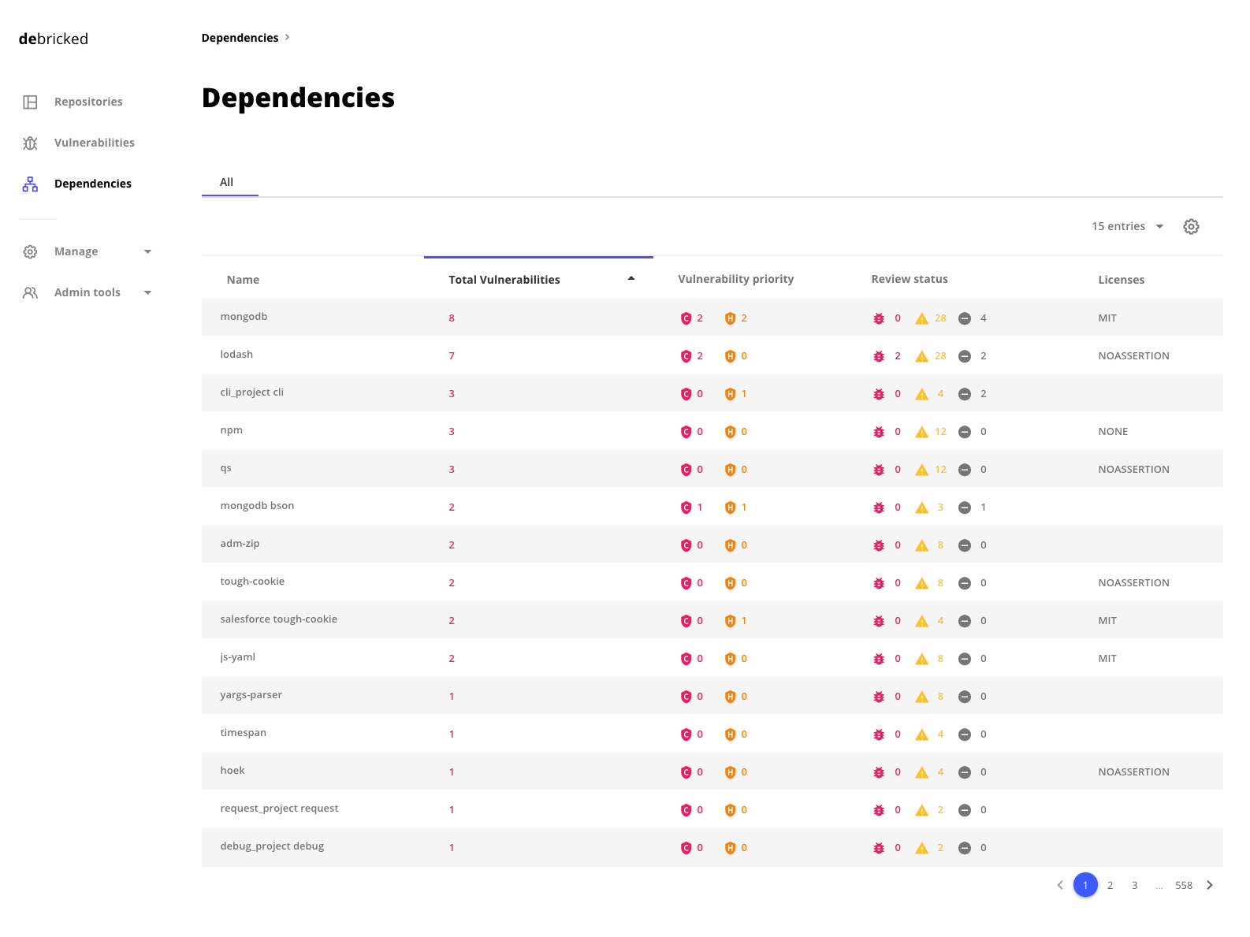Click the red bug icon in lodash row
The width and height of the screenshot is (1250, 937).
tap(879, 356)
